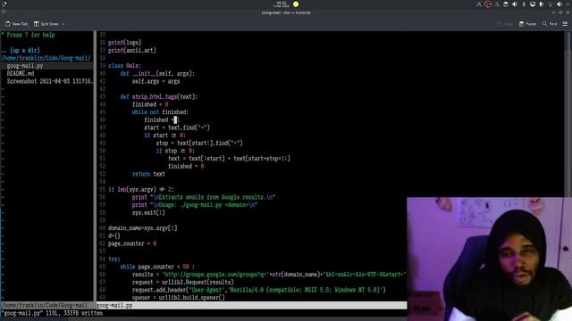Open the first user tray icon

click(x=479, y=4)
